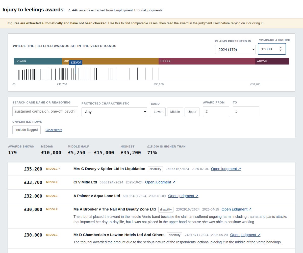This screenshot has height=253, width=303.
Task: Select the case name A Palmer v Aqua Lane Ltd
Action: coord(97,196)
